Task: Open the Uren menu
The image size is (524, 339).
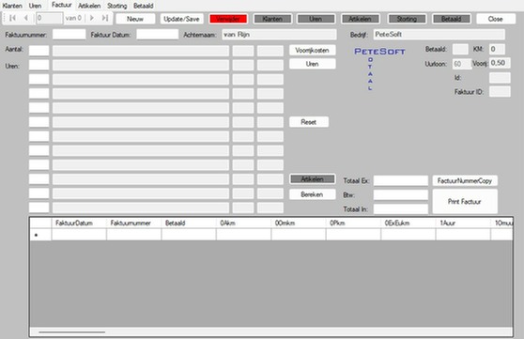Action: coord(35,6)
